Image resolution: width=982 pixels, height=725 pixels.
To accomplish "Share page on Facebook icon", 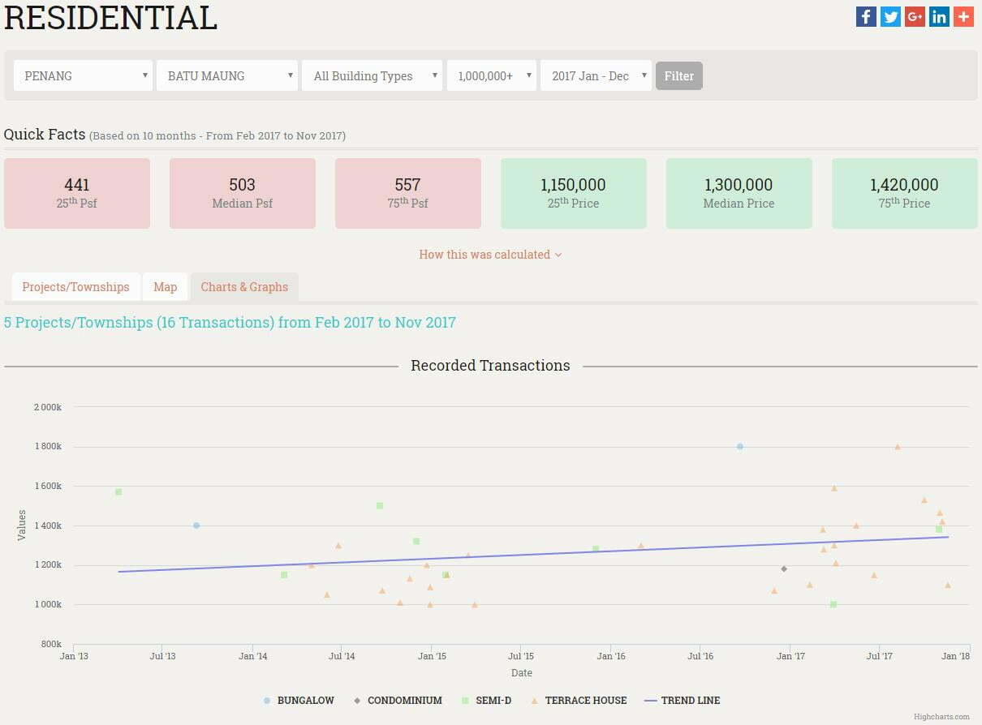I will [866, 16].
